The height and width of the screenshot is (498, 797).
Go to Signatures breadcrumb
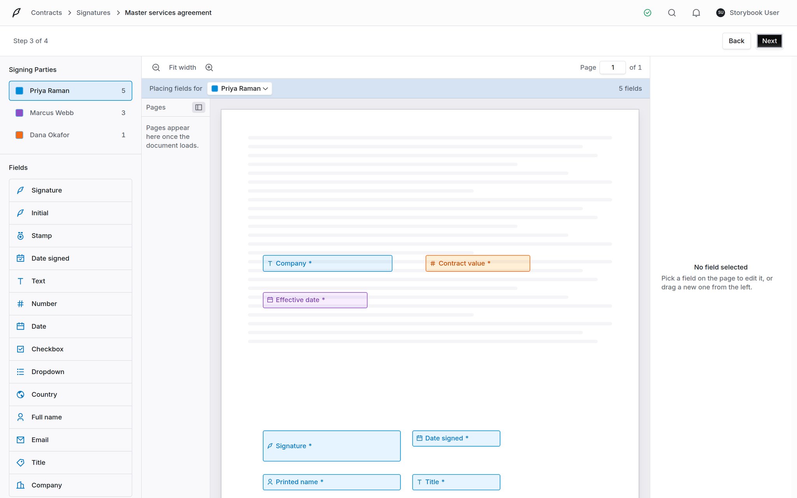[x=93, y=13]
